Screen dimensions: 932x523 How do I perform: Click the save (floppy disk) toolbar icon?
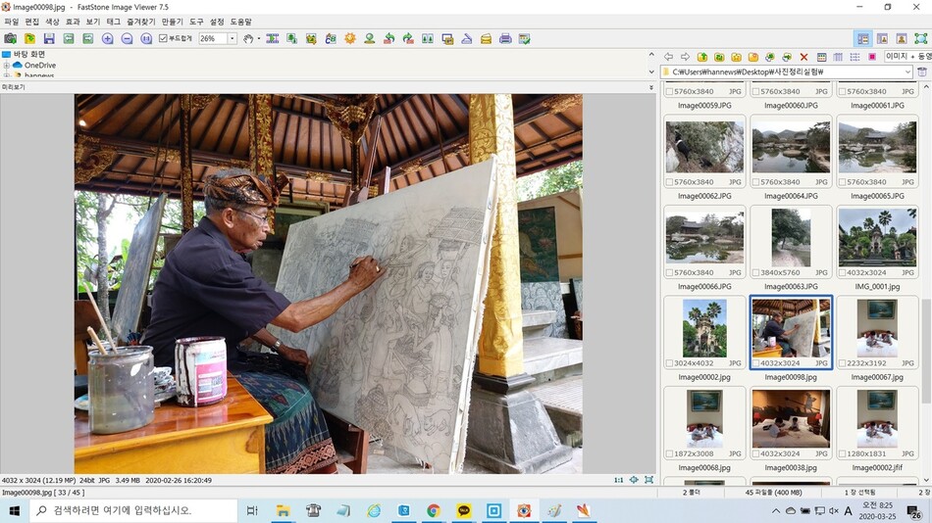49,38
